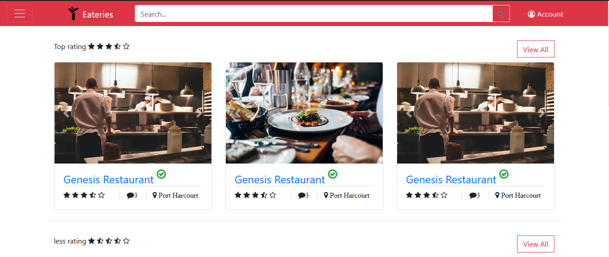The height and width of the screenshot is (257, 609).
Task: Open third Genesis Restaurant title link
Action: (451, 180)
